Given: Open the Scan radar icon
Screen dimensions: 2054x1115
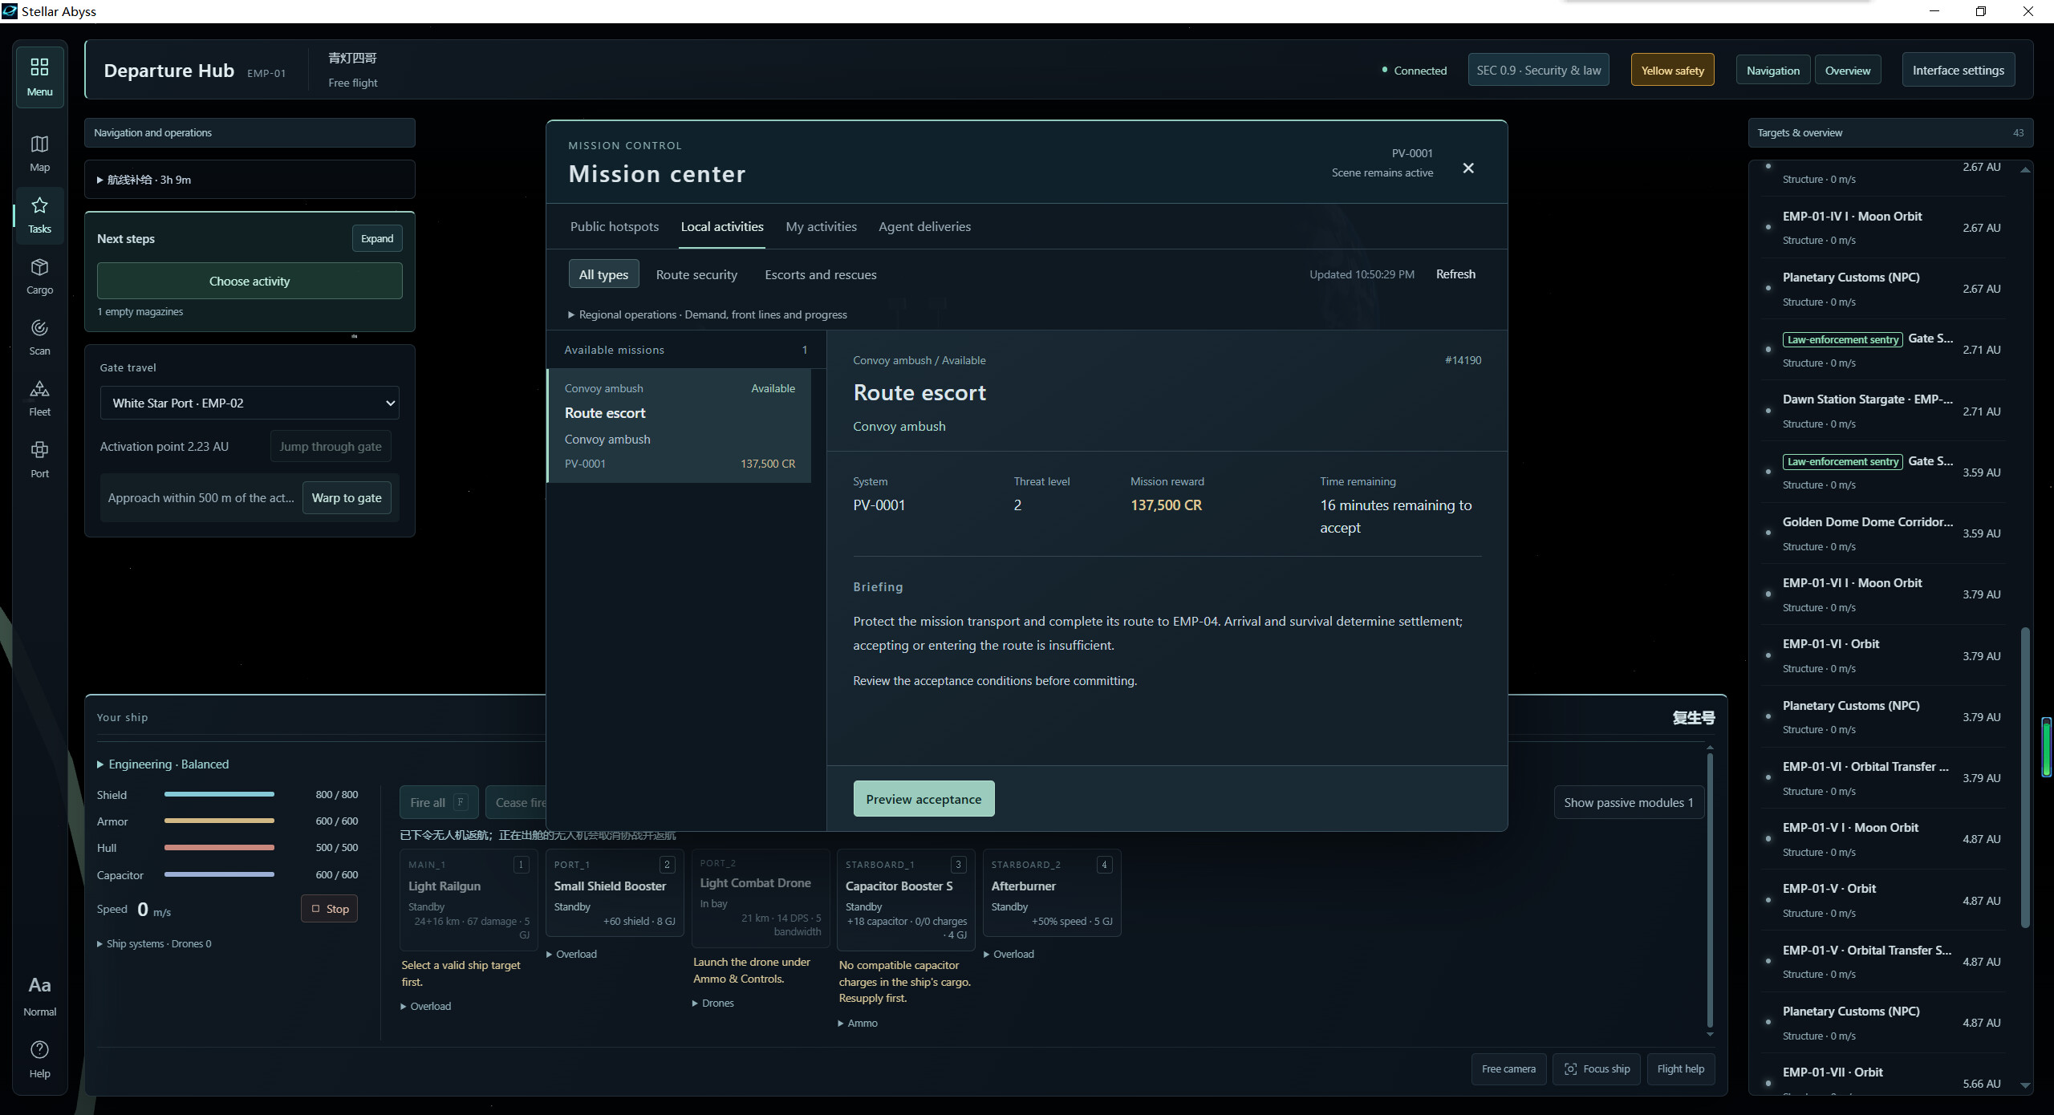Looking at the screenshot, I should [39, 338].
